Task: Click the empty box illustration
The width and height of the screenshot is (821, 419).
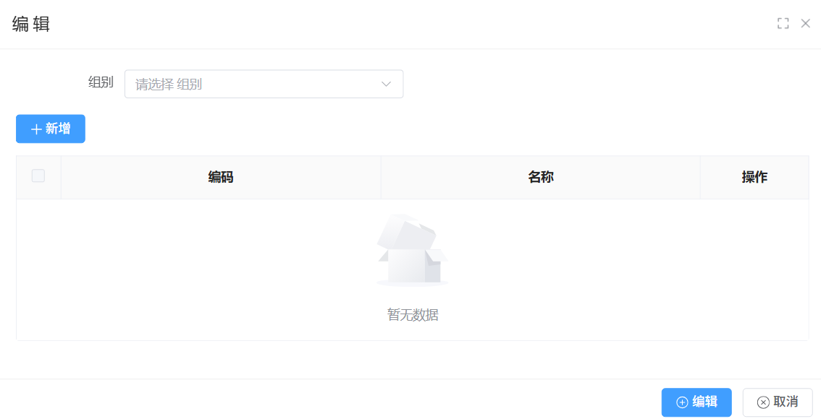Action: 412,250
